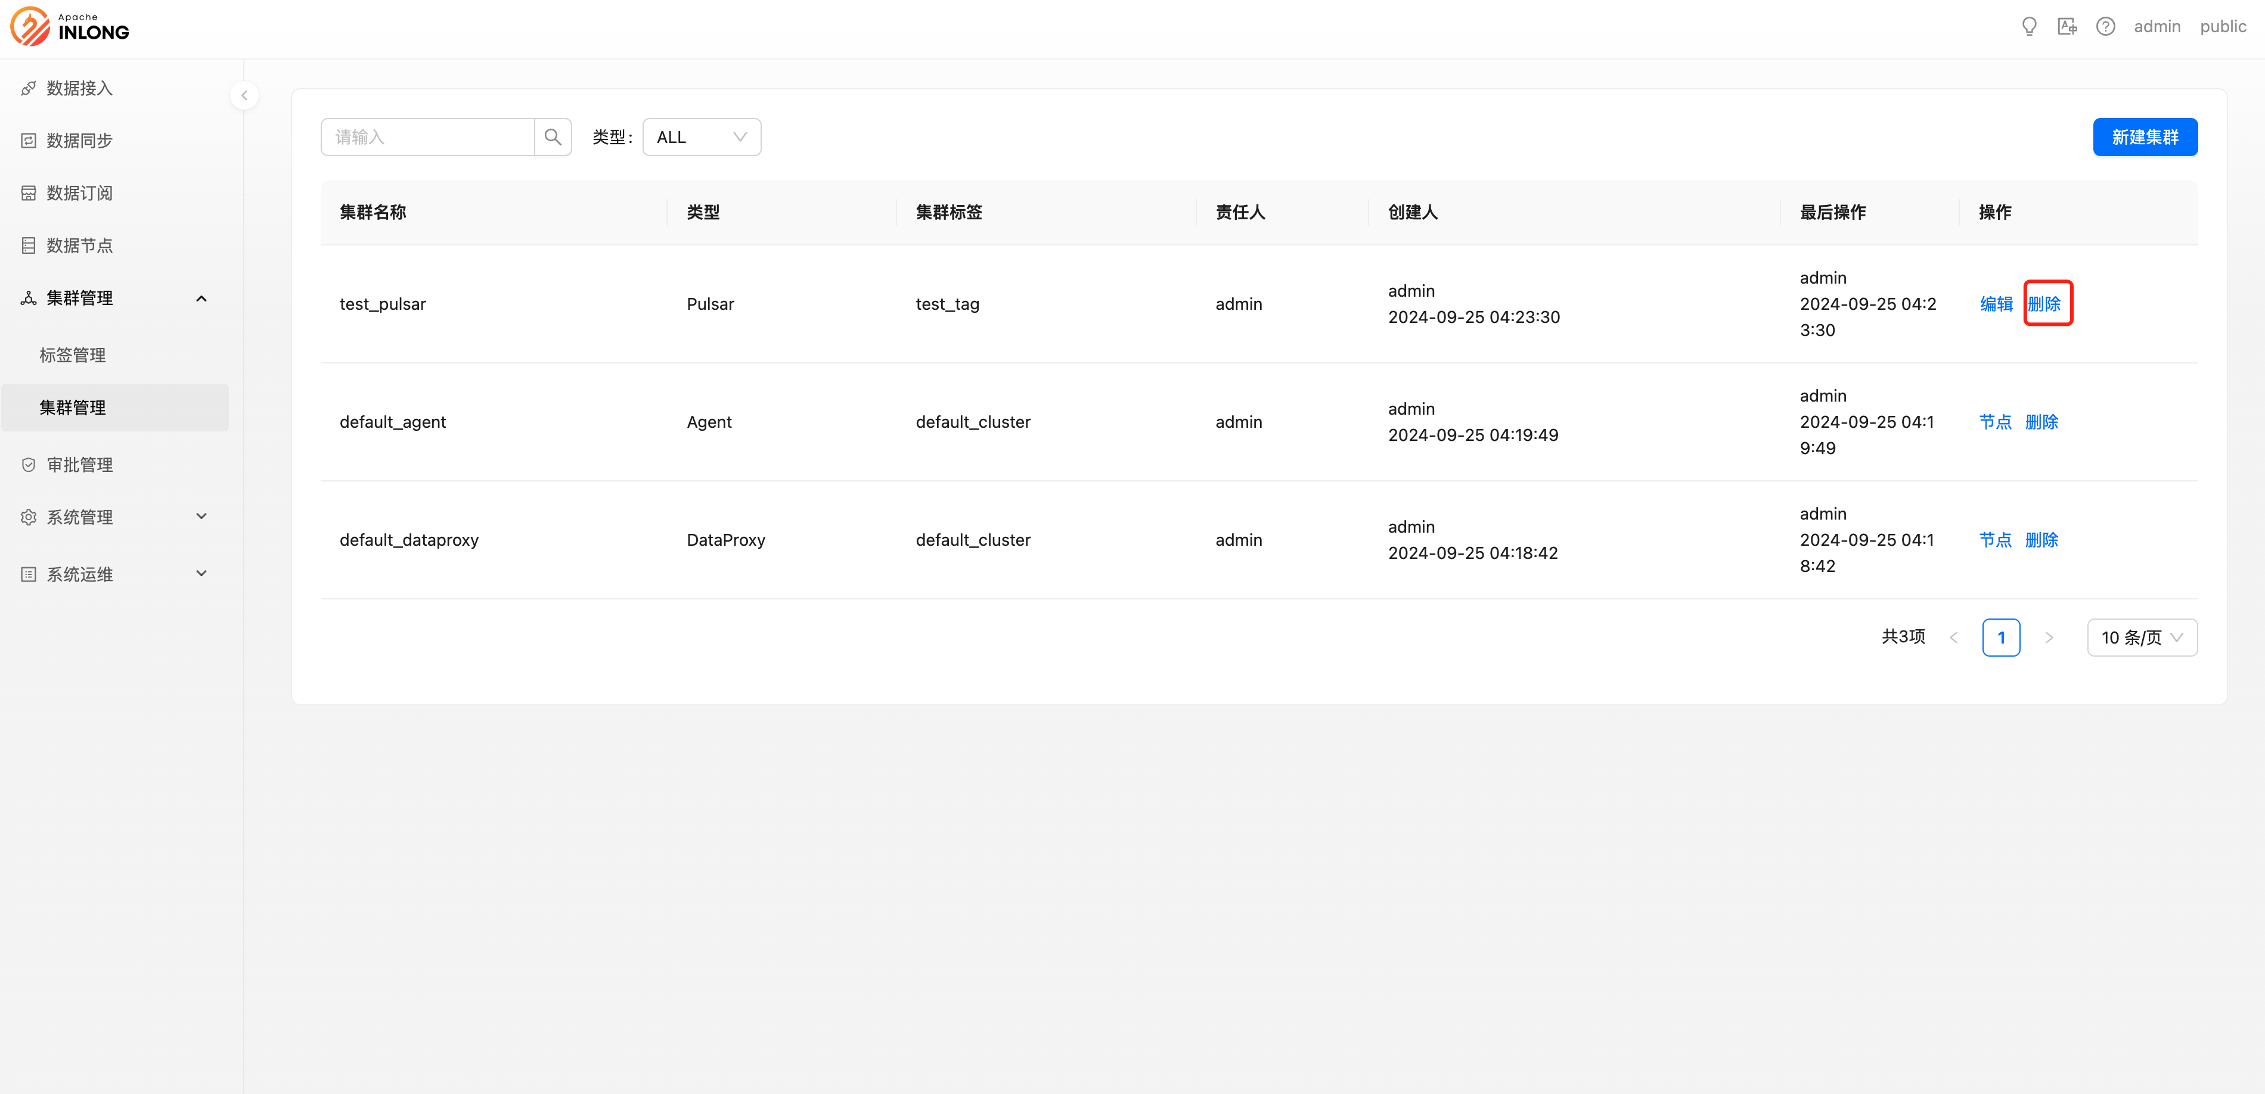2265x1094 pixels.
Task: Click the 新建集群 button
Action: pos(2143,137)
